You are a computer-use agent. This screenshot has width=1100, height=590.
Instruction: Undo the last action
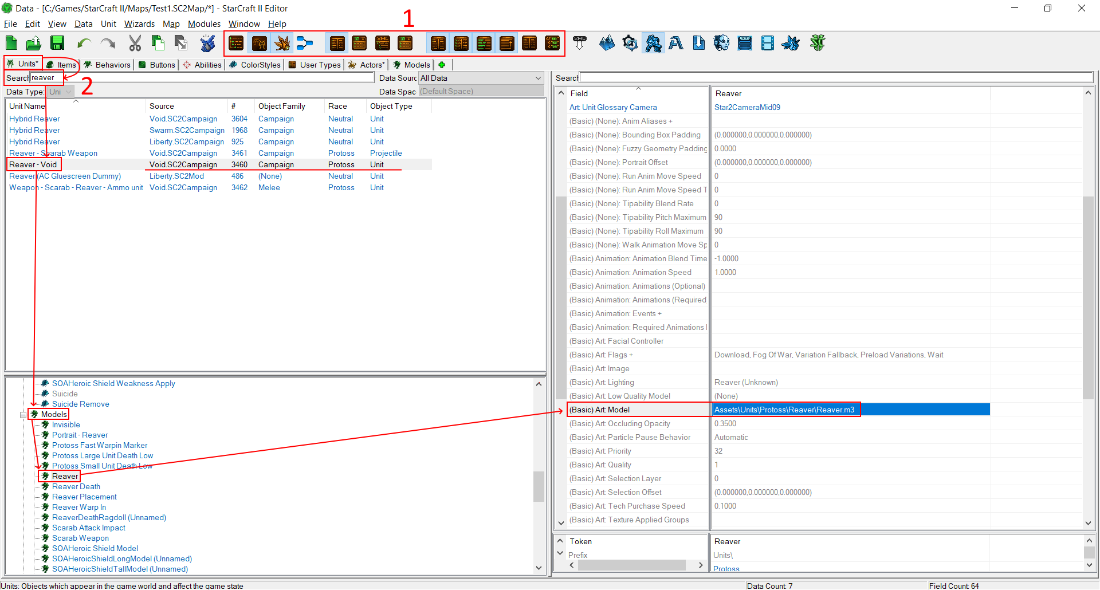85,43
